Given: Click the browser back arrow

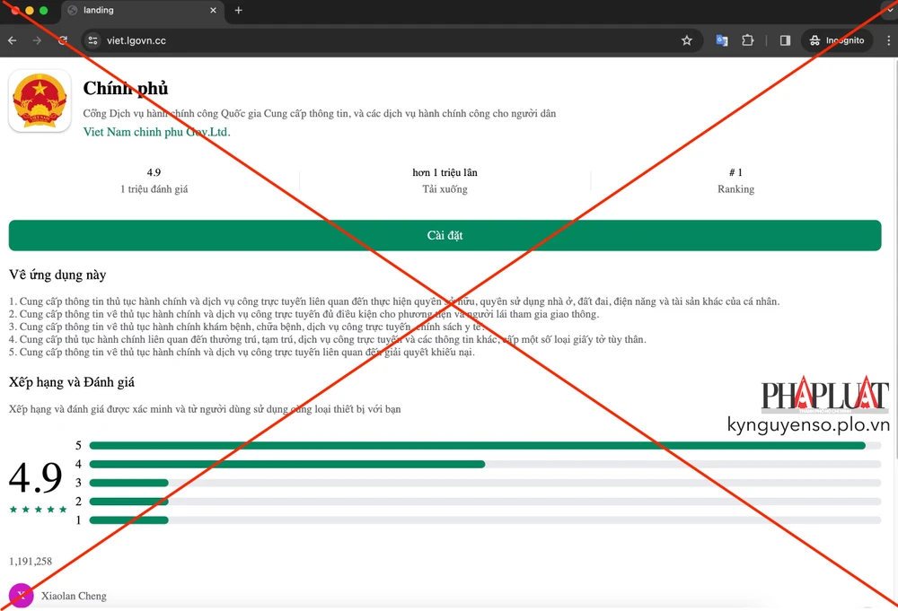Looking at the screenshot, I should pyautogui.click(x=13, y=40).
